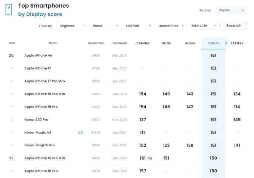Image resolution: width=254 pixels, height=178 pixels.
Task: Open the Launch Price filter
Action: pos(170,26)
